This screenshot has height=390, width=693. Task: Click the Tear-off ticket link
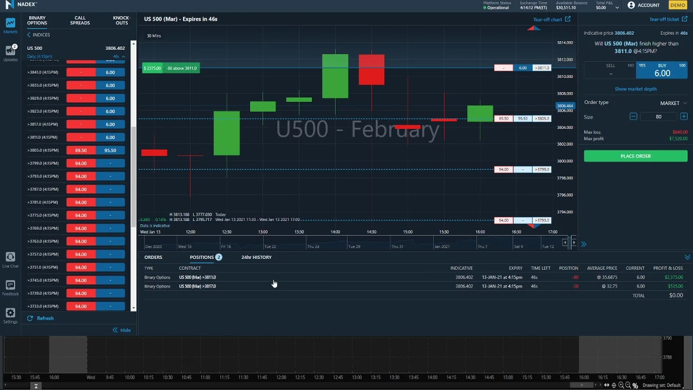tap(664, 19)
